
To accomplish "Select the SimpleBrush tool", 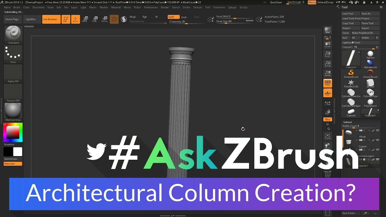I will coord(351,74).
